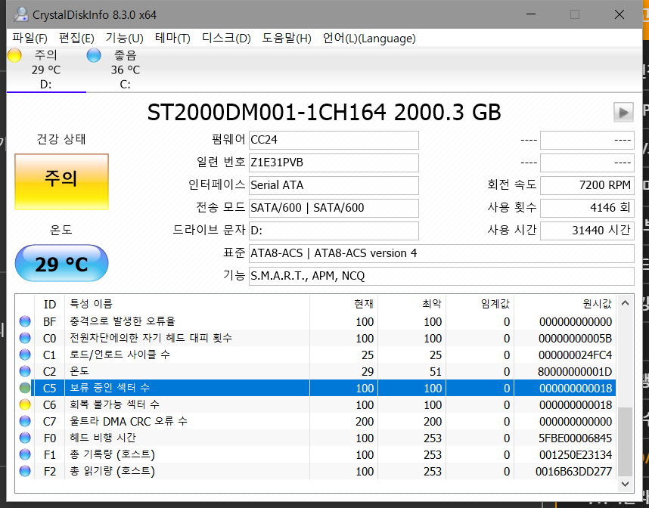
Task: Click the status orb for F2 row
Action: click(25, 471)
